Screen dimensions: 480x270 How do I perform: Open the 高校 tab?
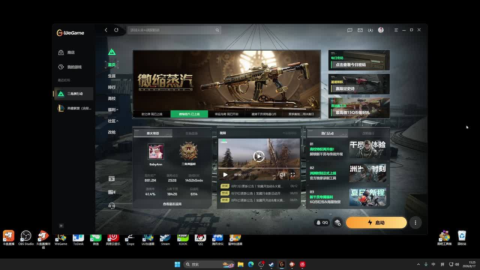[112, 99]
